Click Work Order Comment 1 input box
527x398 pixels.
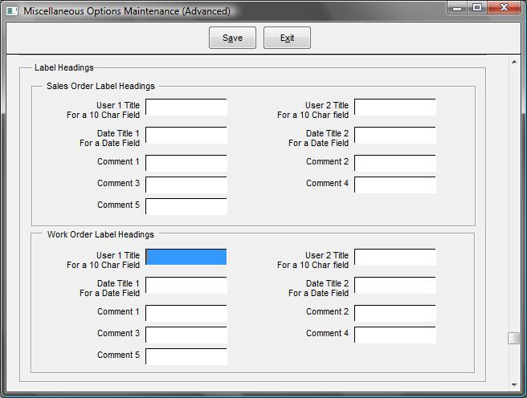186,314
